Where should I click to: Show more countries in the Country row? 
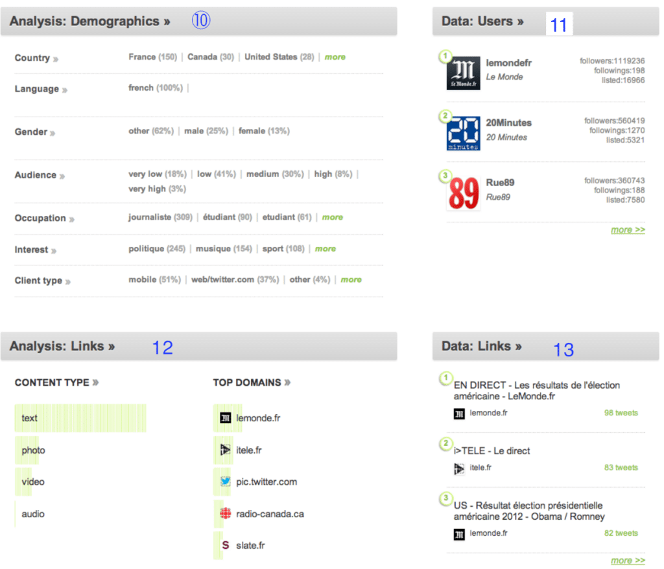pos(335,57)
